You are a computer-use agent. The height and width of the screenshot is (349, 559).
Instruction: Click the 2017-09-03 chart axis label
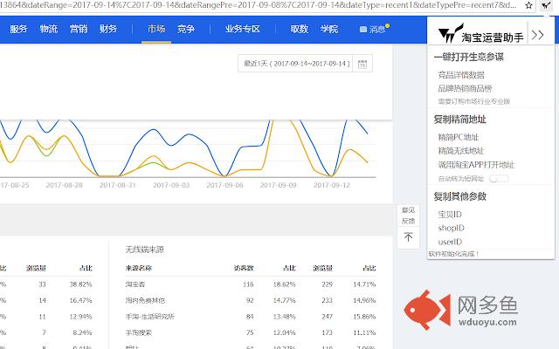click(171, 185)
